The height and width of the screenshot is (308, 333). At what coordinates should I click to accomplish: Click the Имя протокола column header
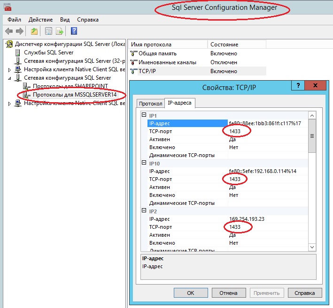[168, 45]
